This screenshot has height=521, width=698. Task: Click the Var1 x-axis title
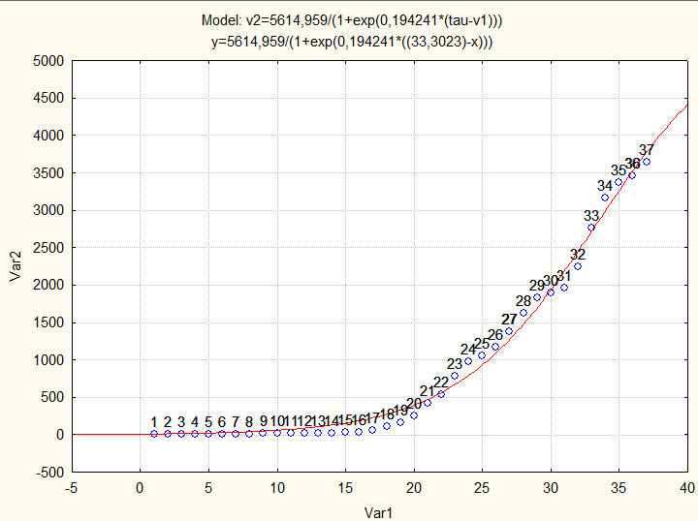379,510
